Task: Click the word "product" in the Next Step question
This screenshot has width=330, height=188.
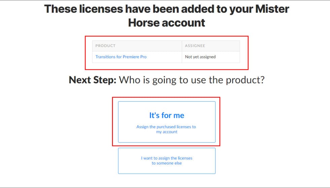Action: (x=245, y=80)
